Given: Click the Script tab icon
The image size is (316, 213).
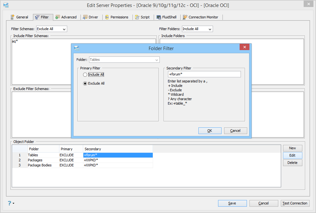Looking at the screenshot, I should click(137, 17).
